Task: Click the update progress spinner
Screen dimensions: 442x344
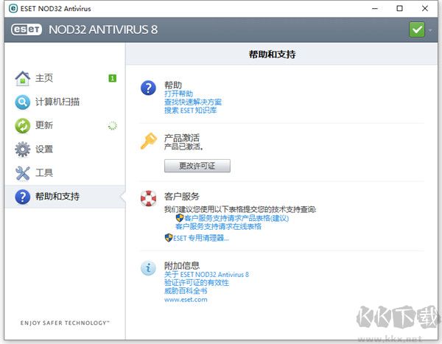Action: pos(113,125)
